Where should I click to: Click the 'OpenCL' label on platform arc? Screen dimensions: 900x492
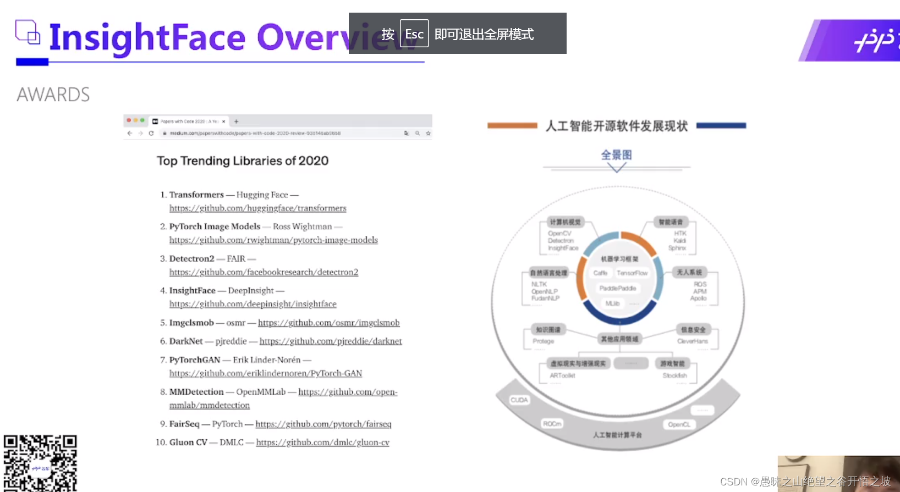pyautogui.click(x=679, y=424)
